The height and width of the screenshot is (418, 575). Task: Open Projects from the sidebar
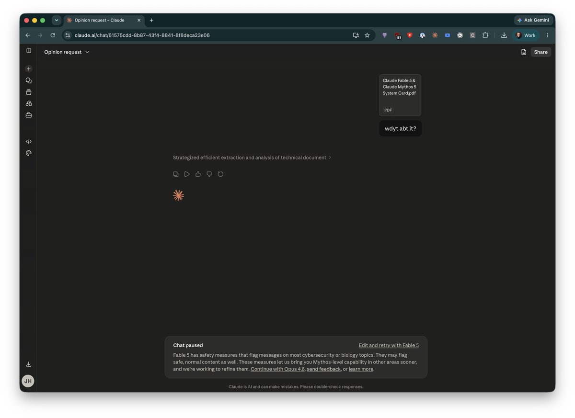[29, 92]
